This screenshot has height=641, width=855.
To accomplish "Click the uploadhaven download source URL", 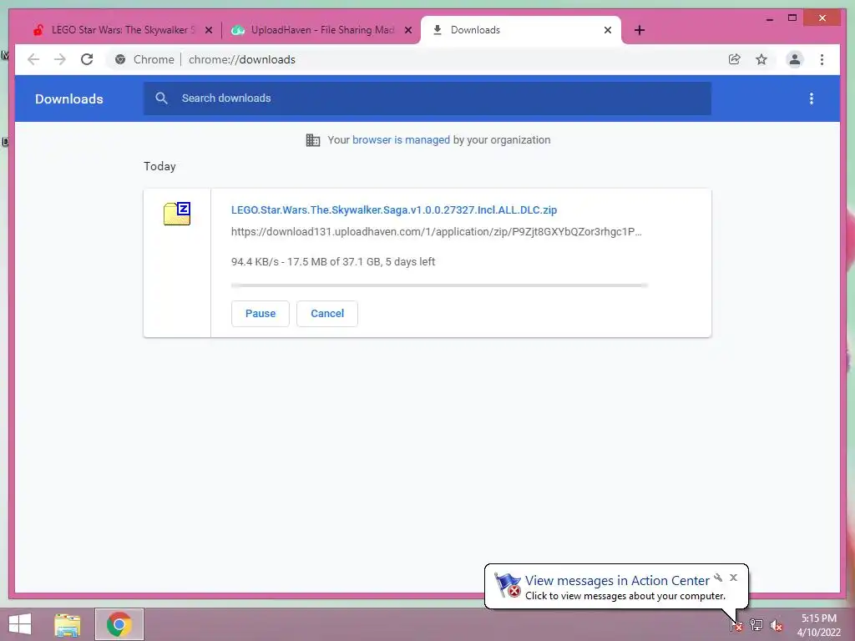I will (436, 232).
